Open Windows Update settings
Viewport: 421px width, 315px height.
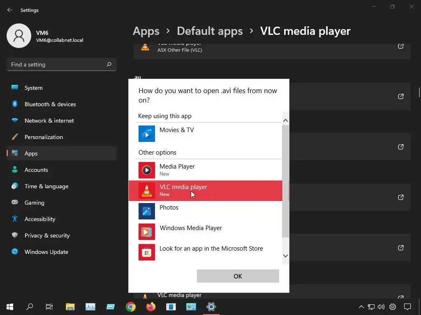coord(62,252)
